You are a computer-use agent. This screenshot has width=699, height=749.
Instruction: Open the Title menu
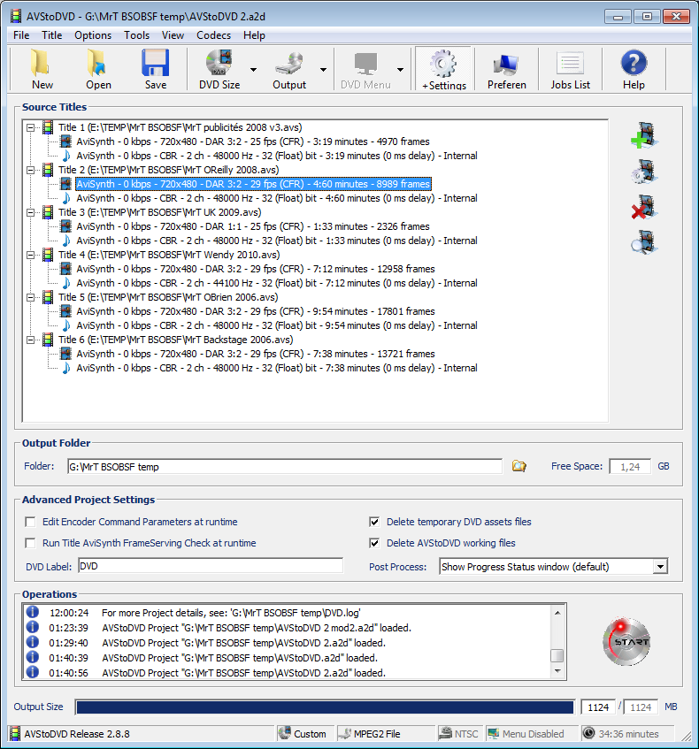[x=51, y=35]
